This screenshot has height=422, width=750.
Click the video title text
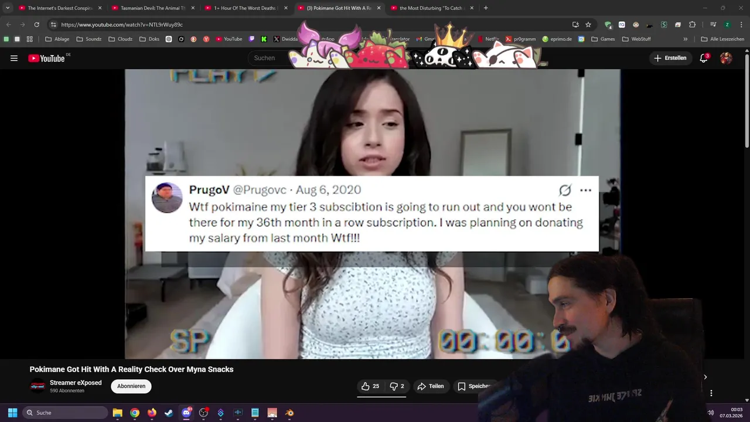[x=132, y=369]
